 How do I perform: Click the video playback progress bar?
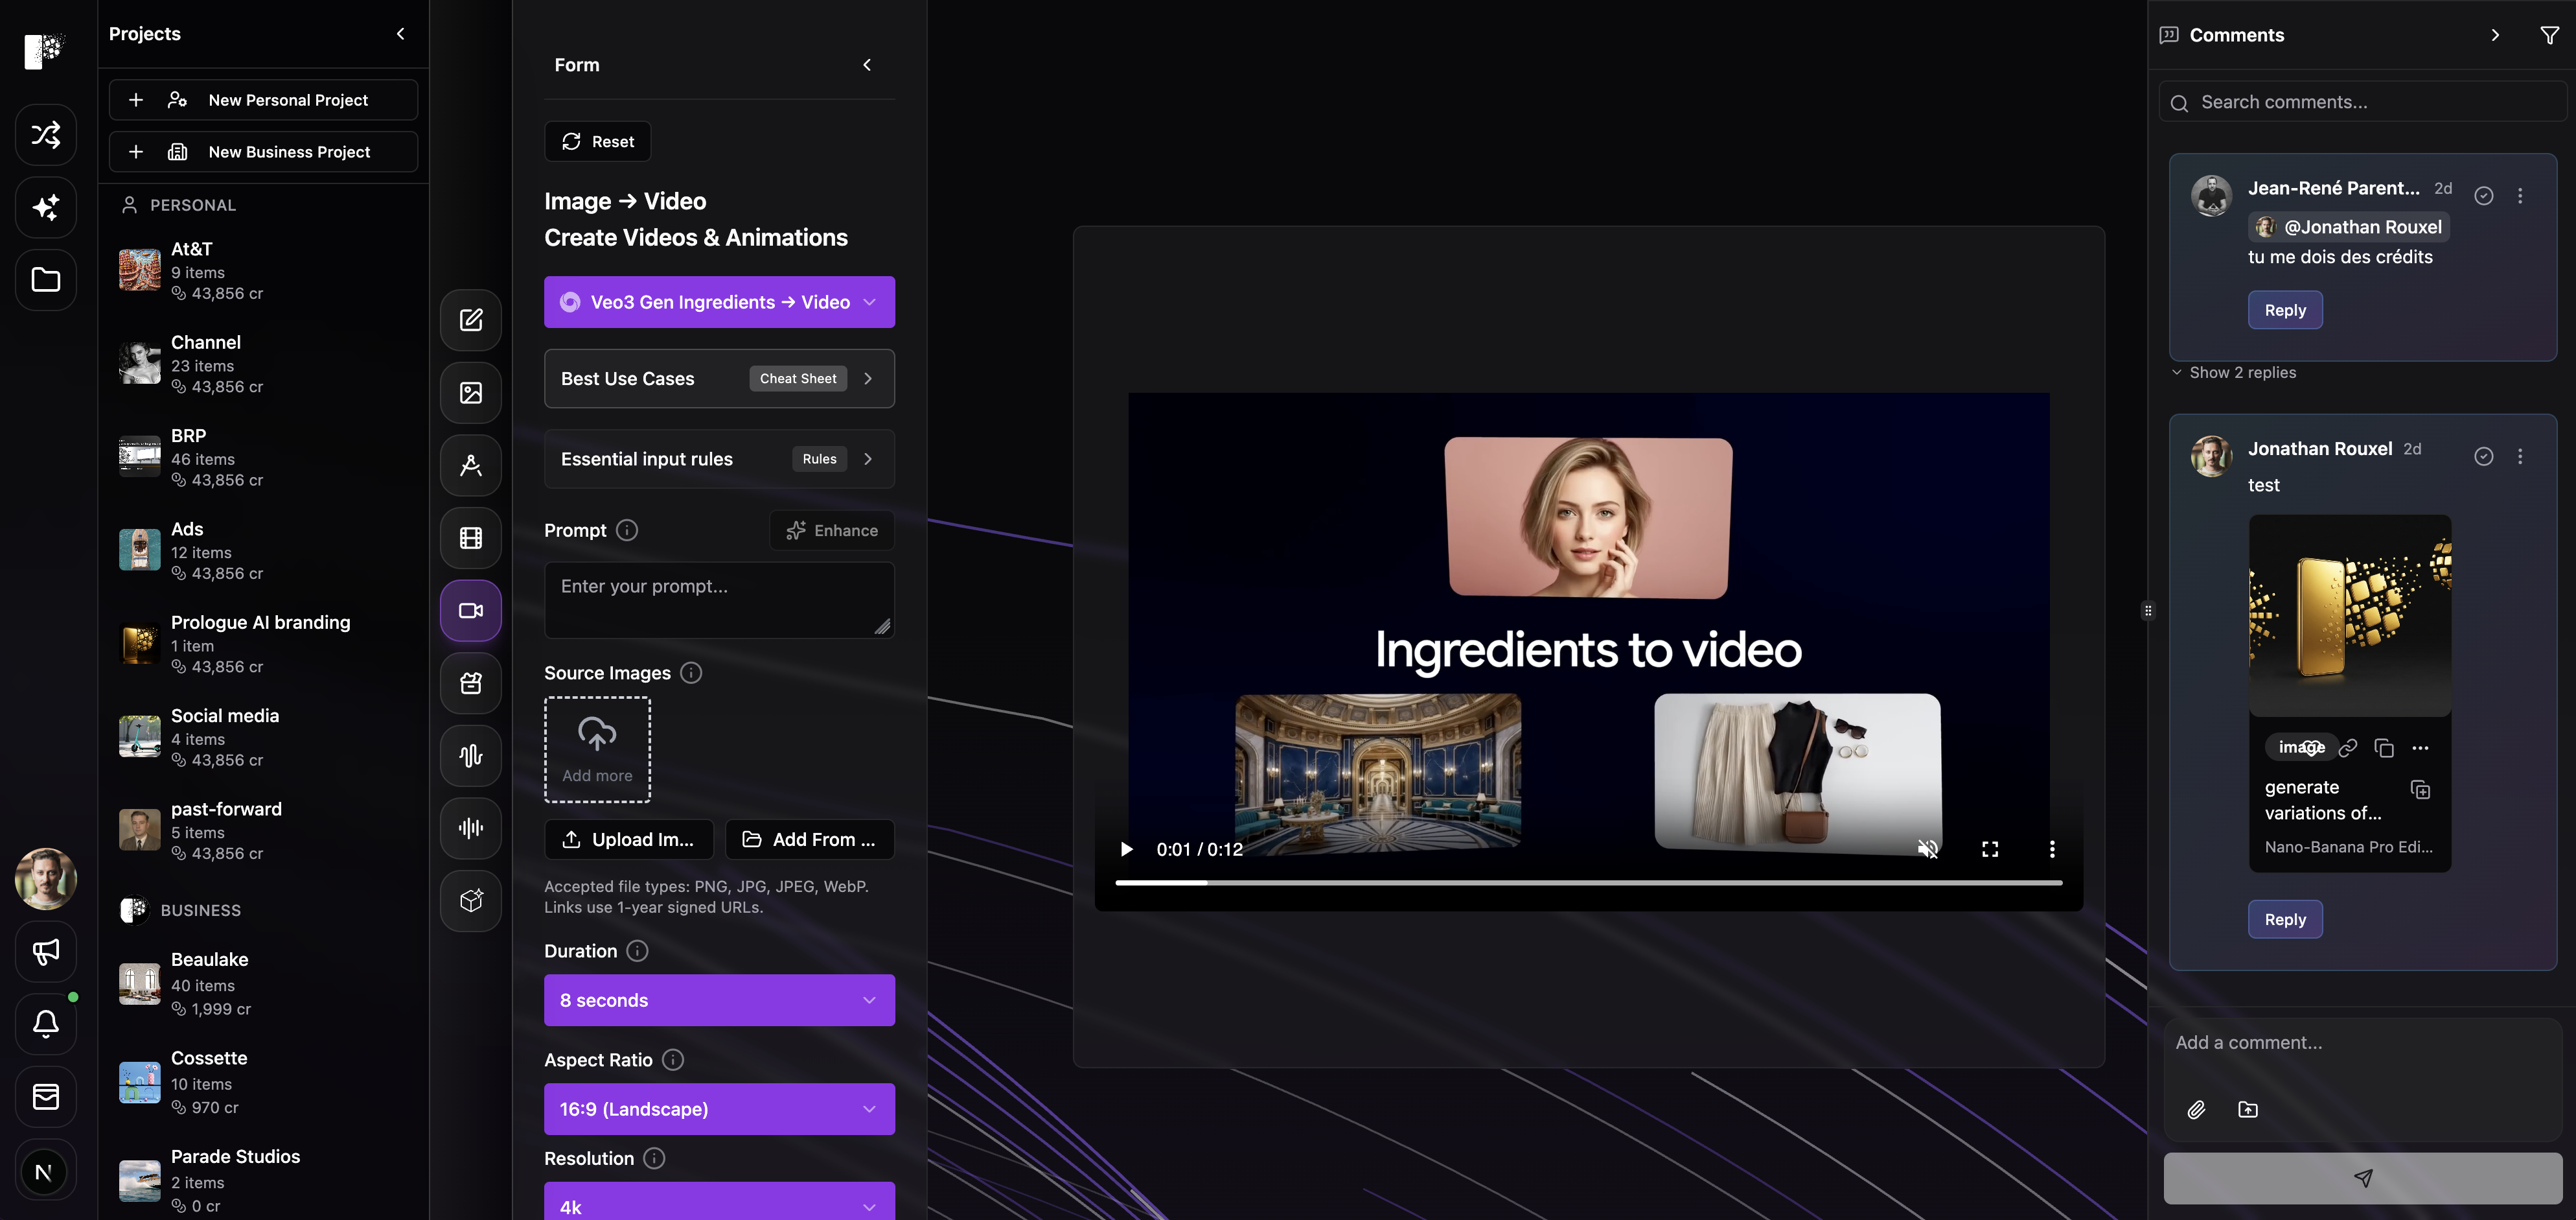coord(1588,883)
